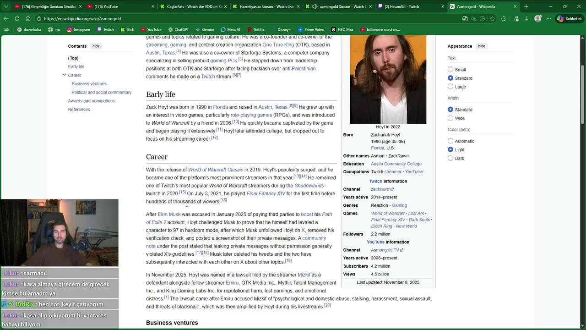Switch to the Gerçekliğin Sınırları YouTube tab

pyautogui.click(x=47, y=6)
